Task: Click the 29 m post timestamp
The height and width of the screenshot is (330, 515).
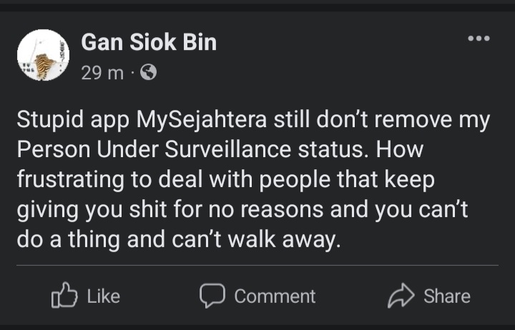Action: tap(102, 73)
